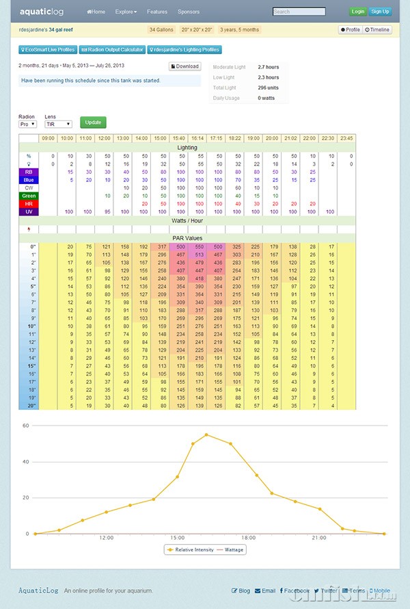The height and width of the screenshot is (609, 410).
Task: Click the light bulb row icon
Action: point(28,164)
